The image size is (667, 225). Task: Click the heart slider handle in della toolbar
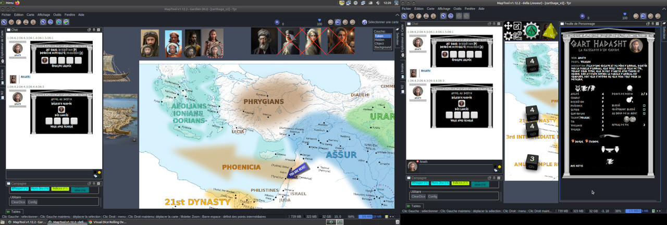[624, 14]
